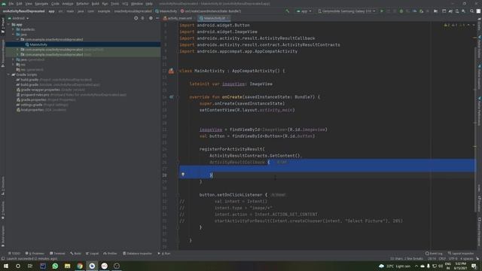
Task: Collapse the java folder node
Action: 14,35
